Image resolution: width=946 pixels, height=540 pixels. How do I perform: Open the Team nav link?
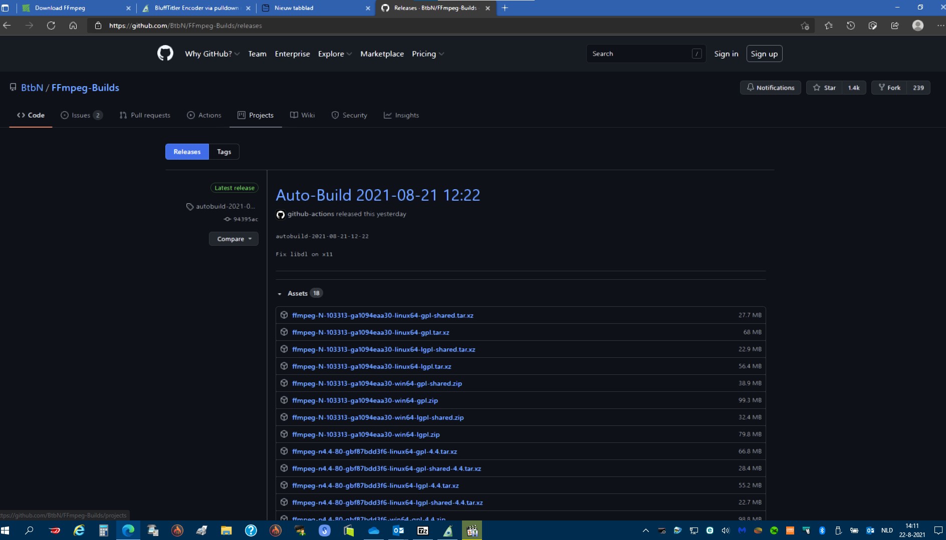coord(257,54)
